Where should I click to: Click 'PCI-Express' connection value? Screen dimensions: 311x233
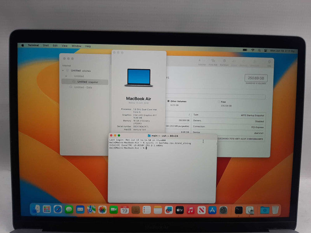pos(257,127)
